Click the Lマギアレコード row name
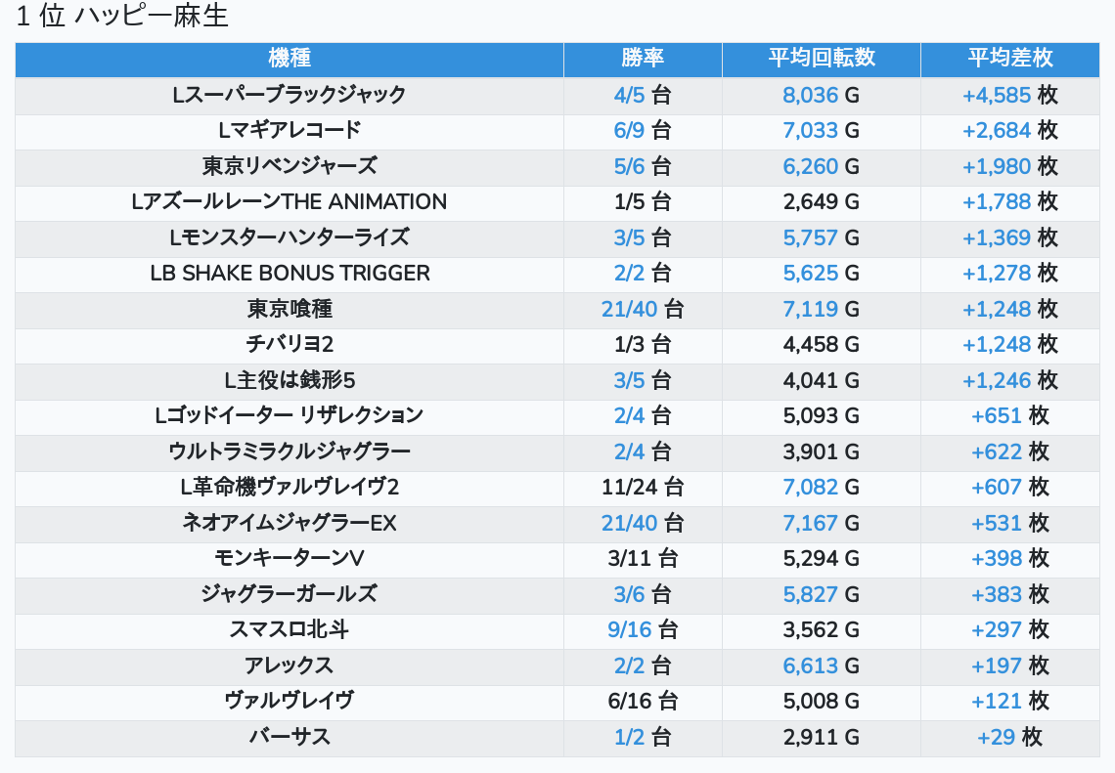Viewport: 1115px width, 773px height. point(289,130)
